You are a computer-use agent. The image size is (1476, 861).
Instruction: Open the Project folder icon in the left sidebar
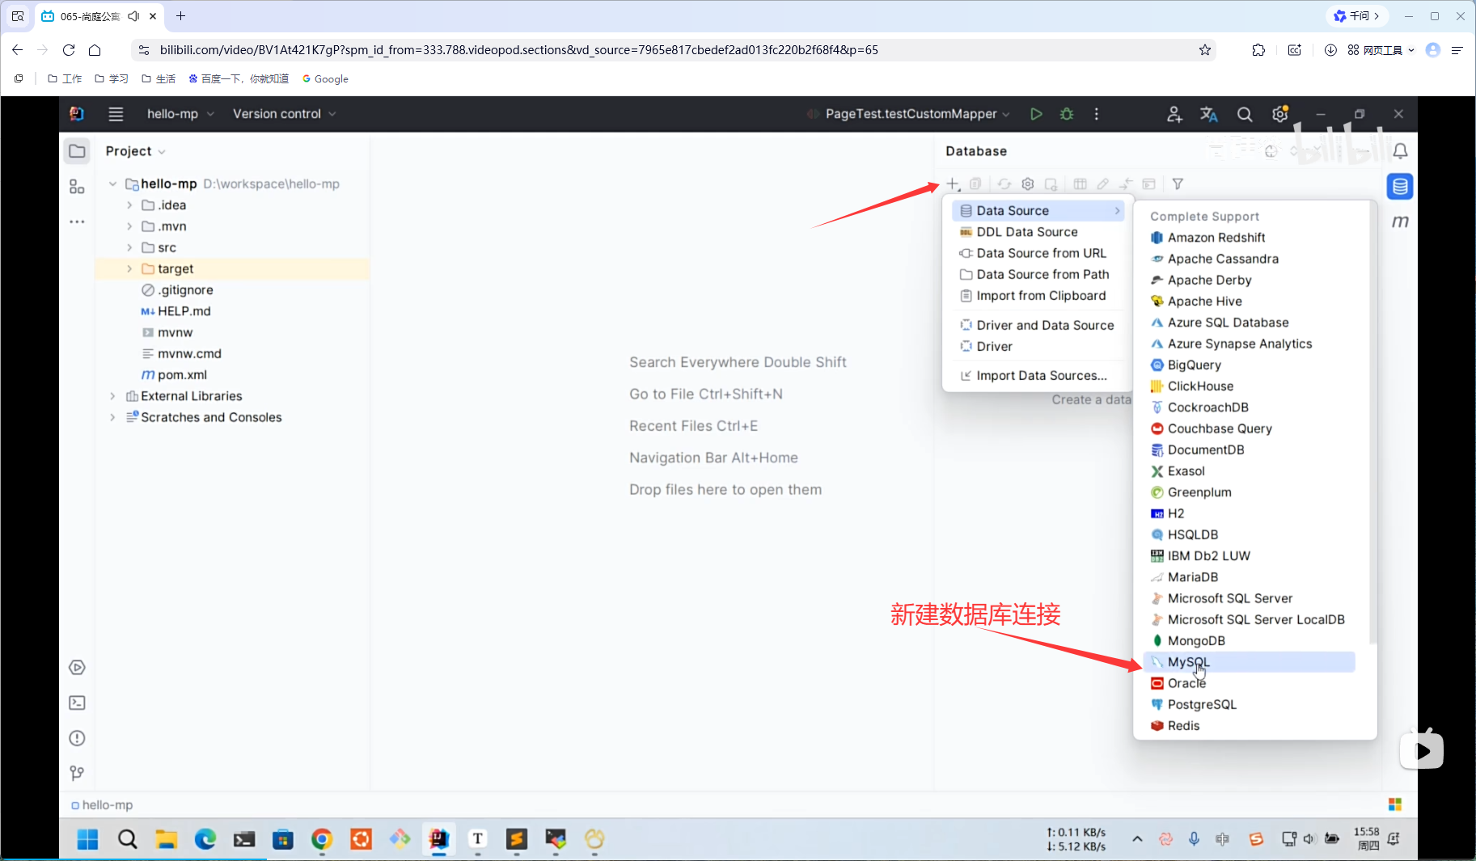[x=78, y=151]
